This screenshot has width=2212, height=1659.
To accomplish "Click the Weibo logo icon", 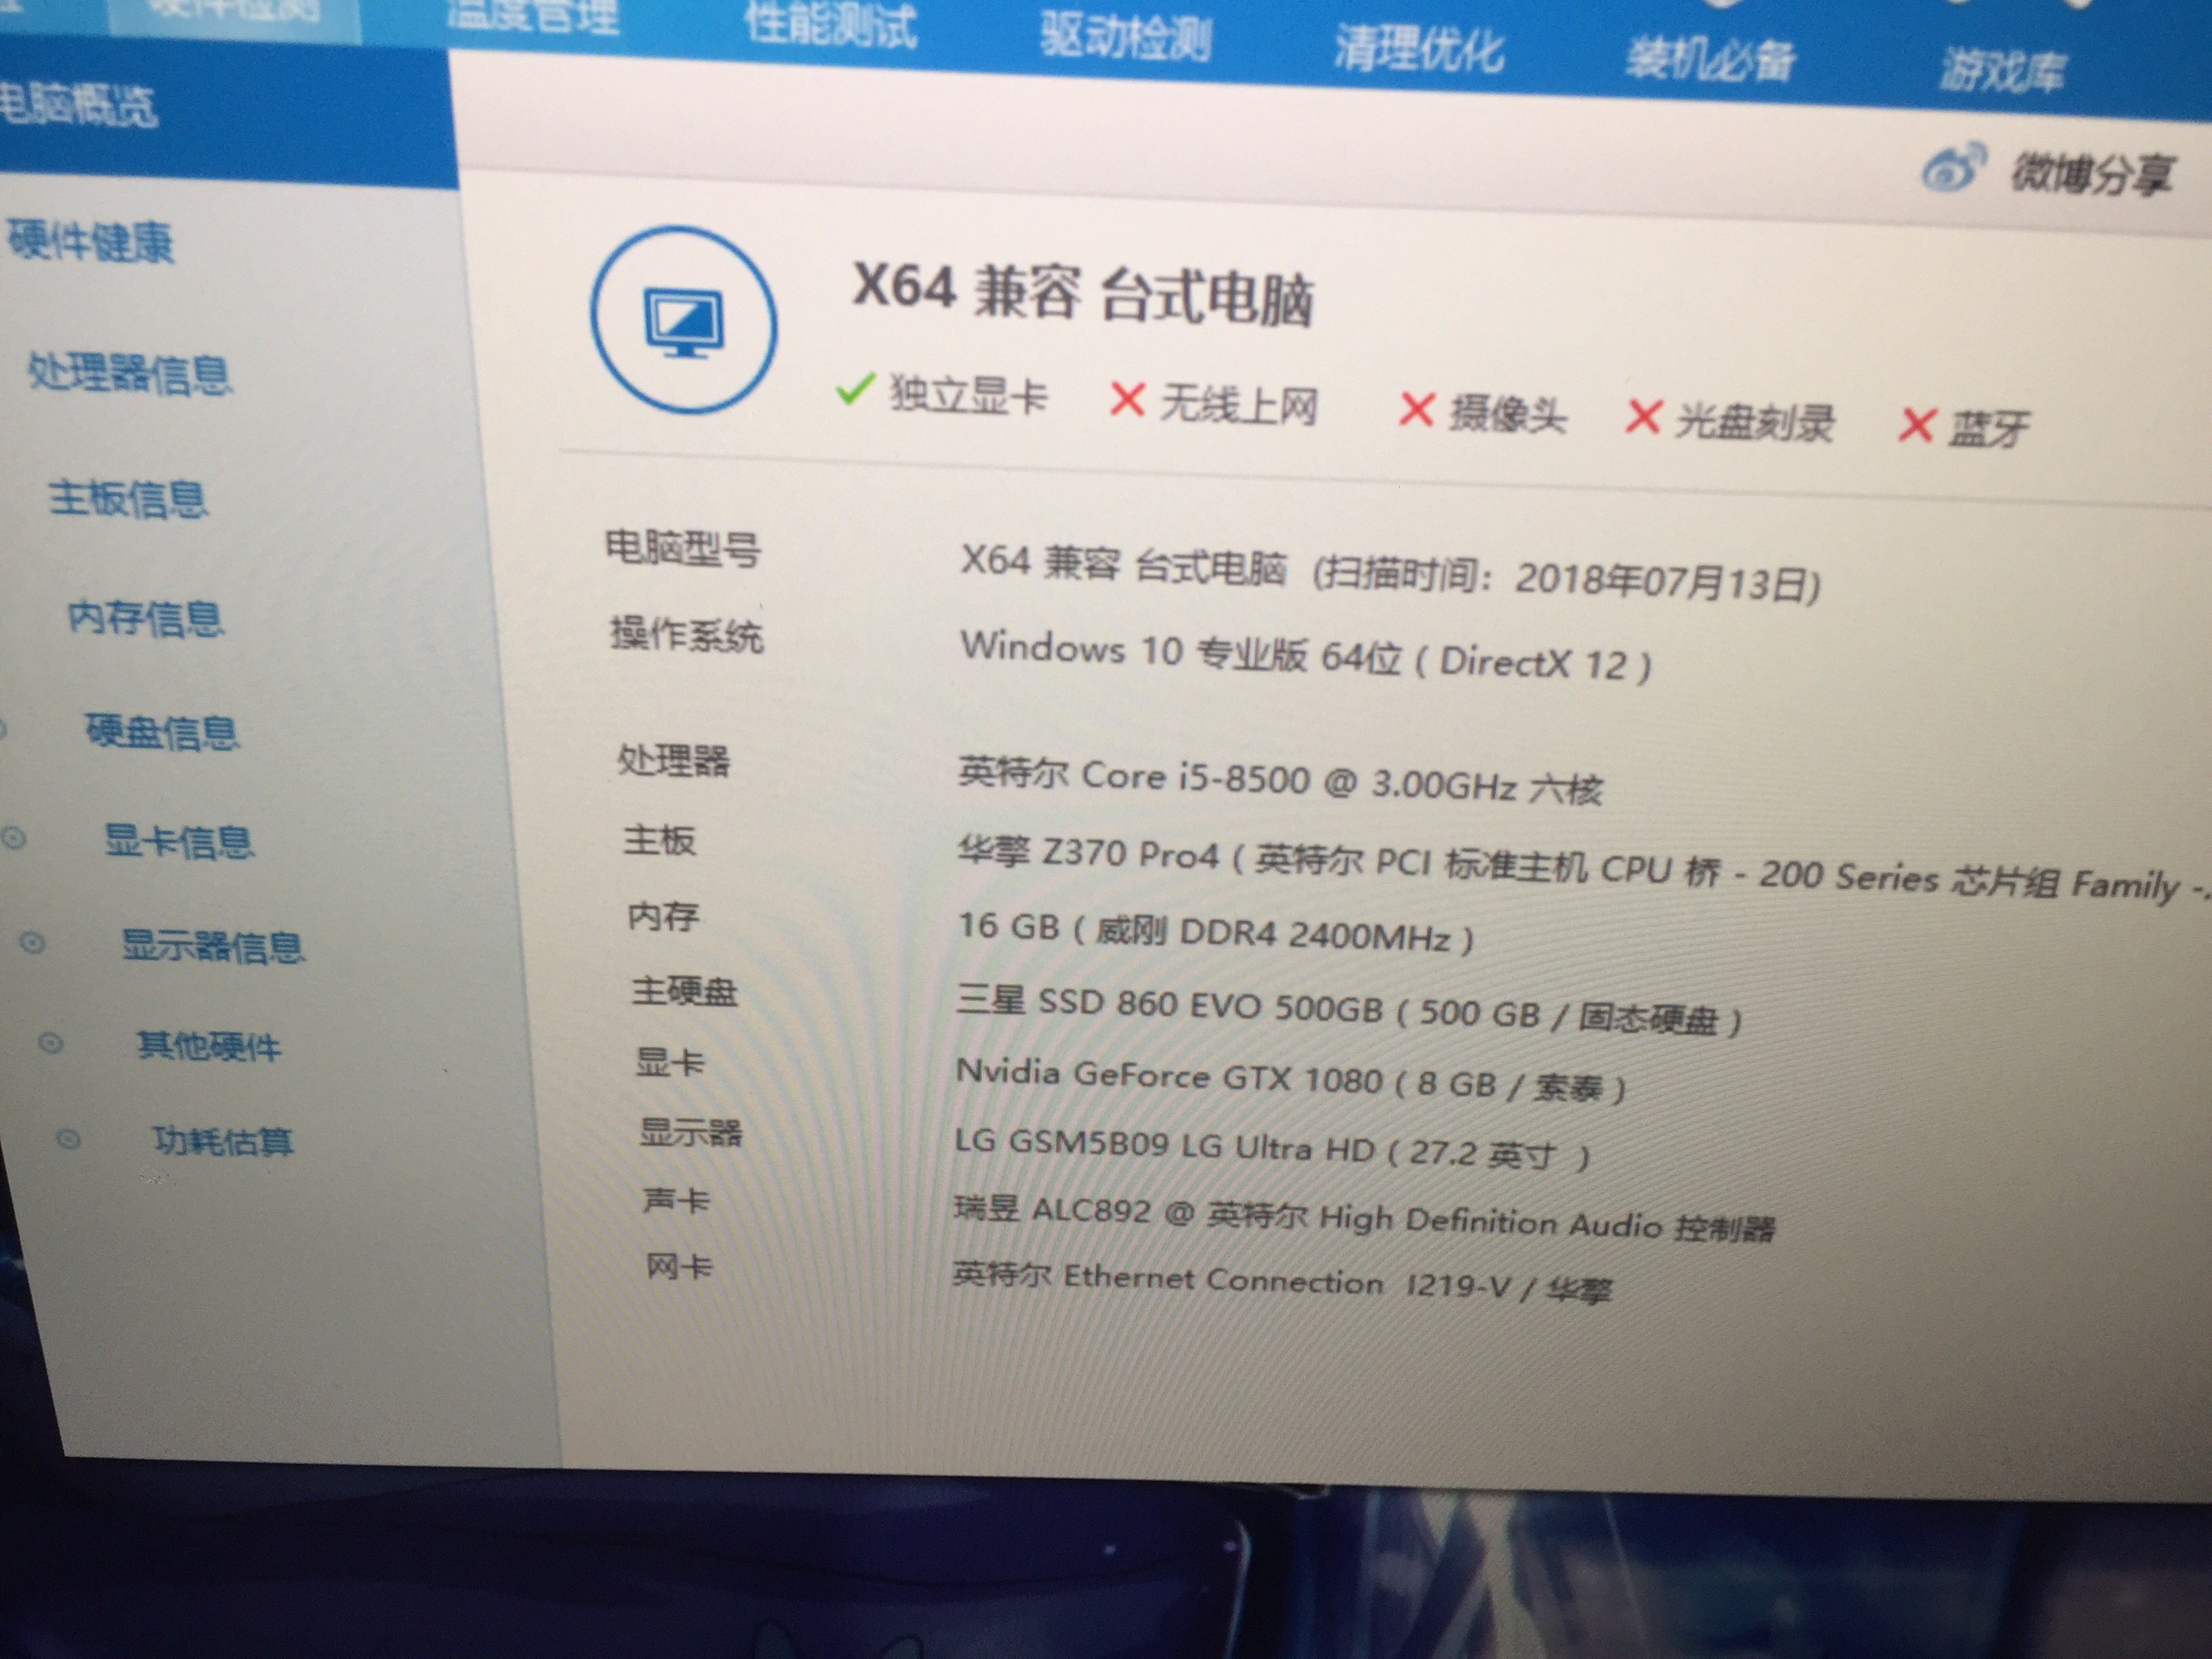I will [x=1954, y=167].
